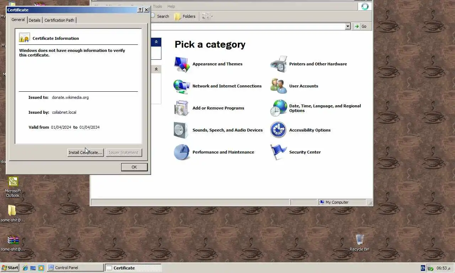Open the Help menu in Control Panel
Viewport: 455px width, 273px height.
point(171,6)
